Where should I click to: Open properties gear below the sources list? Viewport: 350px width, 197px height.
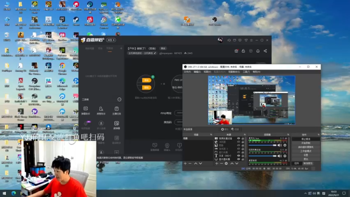coord(226,163)
